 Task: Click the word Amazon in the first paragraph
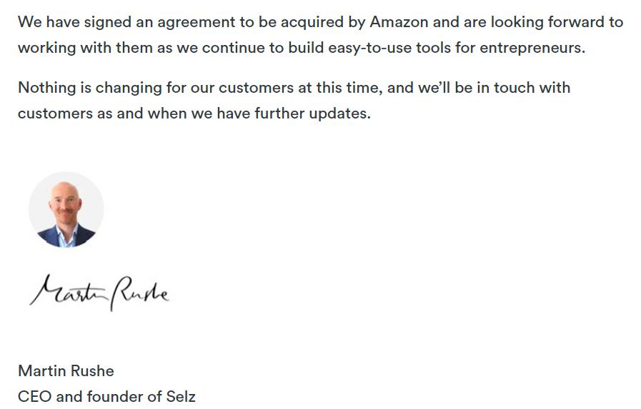click(399, 22)
